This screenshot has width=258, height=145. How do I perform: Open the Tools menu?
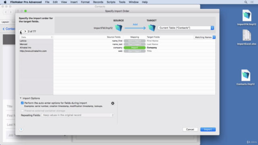click(x=122, y=2)
